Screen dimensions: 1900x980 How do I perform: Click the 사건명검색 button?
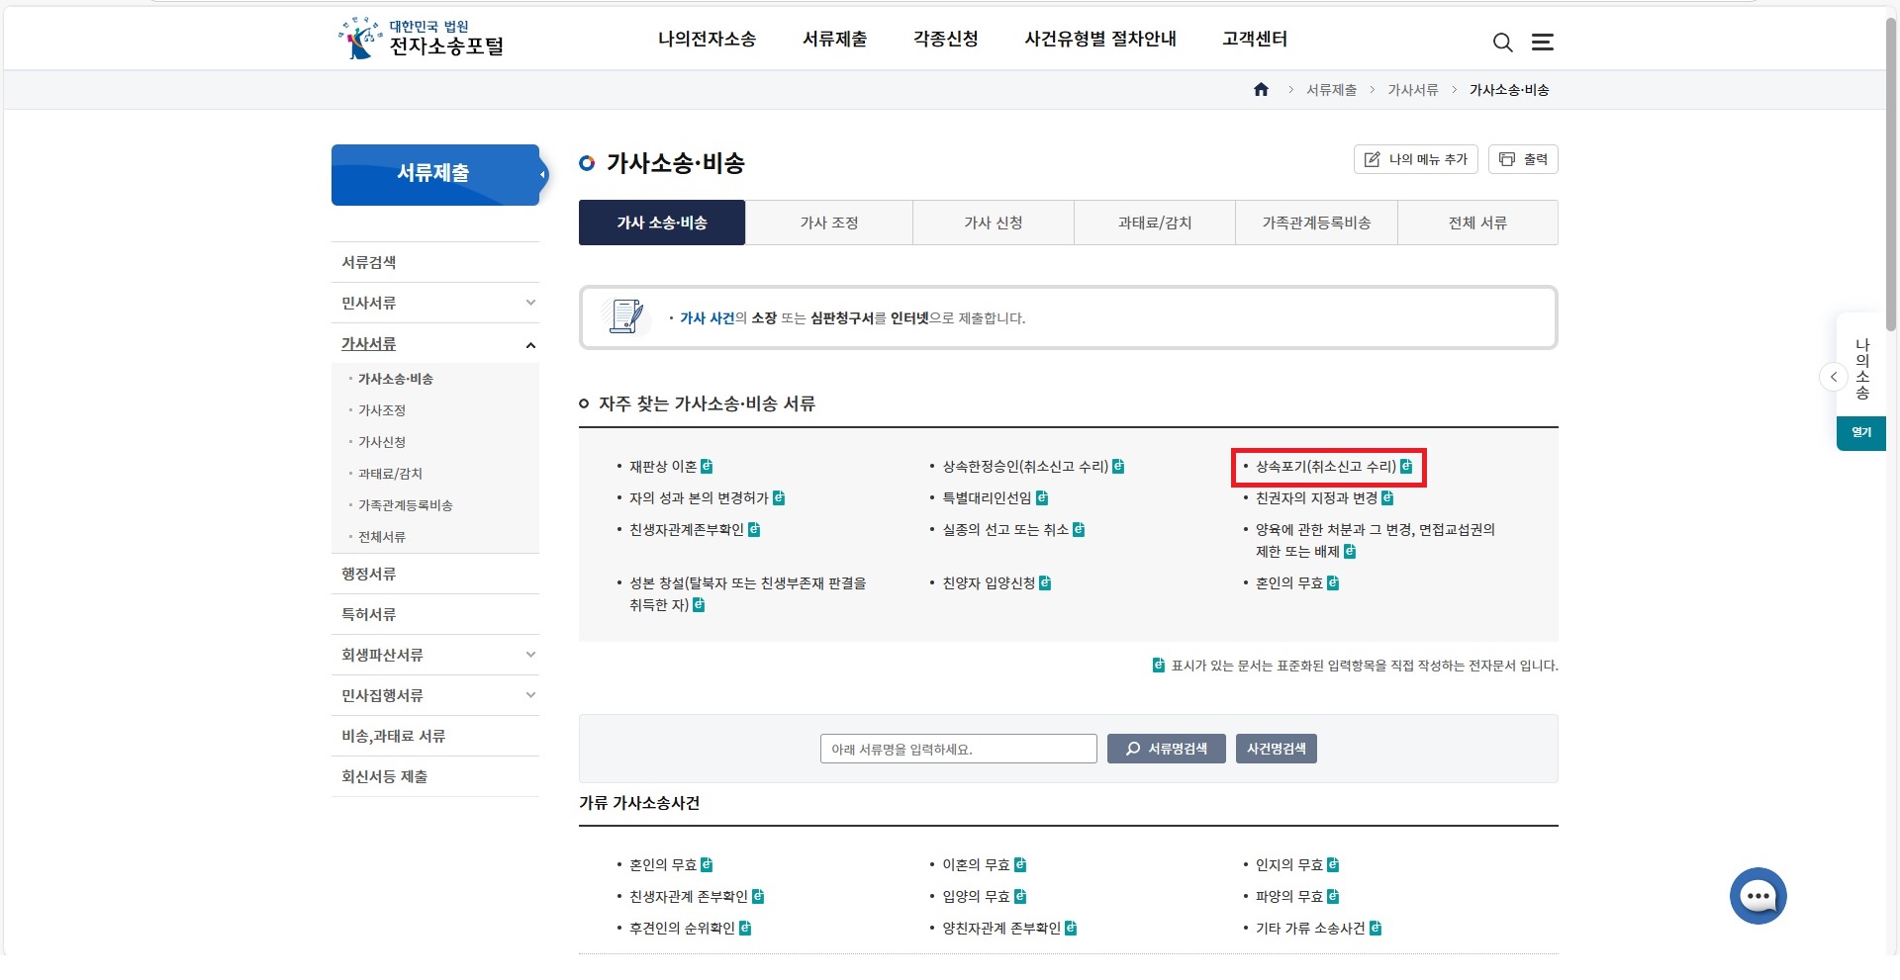click(x=1276, y=749)
